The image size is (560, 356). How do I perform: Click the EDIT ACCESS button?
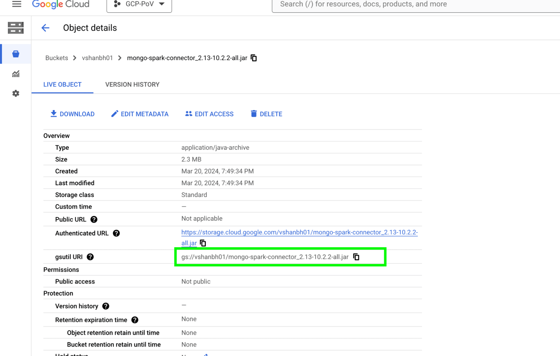point(209,114)
